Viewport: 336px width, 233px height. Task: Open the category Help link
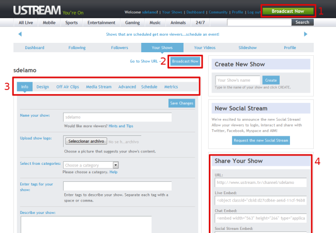pyautogui.click(x=113, y=172)
